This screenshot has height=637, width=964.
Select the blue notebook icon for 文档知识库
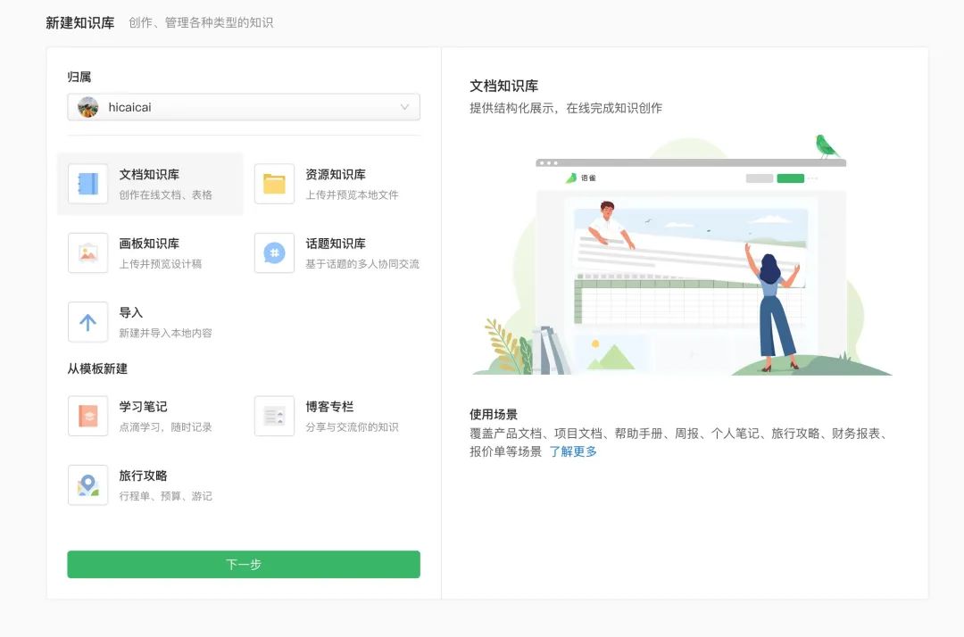coord(87,184)
